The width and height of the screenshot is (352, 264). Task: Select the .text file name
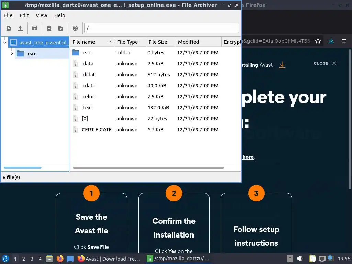(87, 108)
